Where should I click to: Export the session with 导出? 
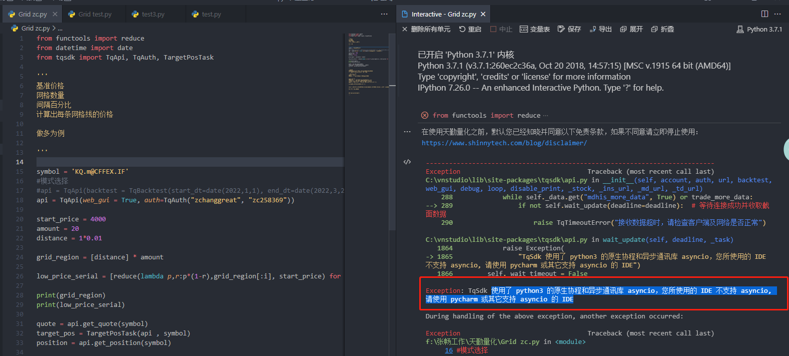coord(600,29)
